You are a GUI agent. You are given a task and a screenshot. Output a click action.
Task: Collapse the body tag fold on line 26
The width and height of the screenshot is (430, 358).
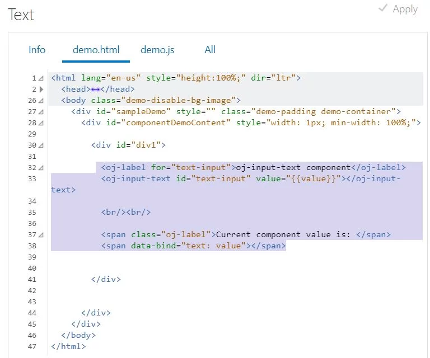pos(41,101)
